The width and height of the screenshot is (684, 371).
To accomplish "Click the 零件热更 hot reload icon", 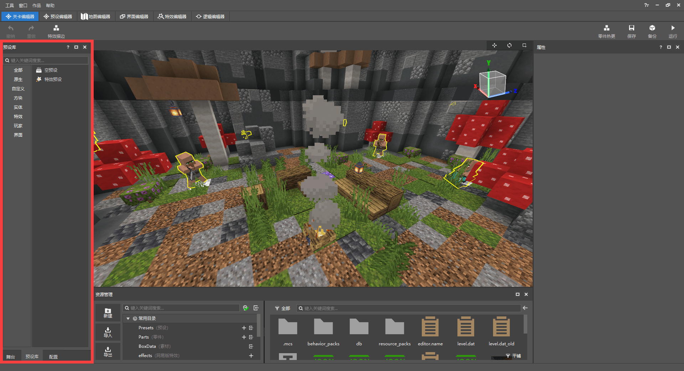I will [606, 28].
